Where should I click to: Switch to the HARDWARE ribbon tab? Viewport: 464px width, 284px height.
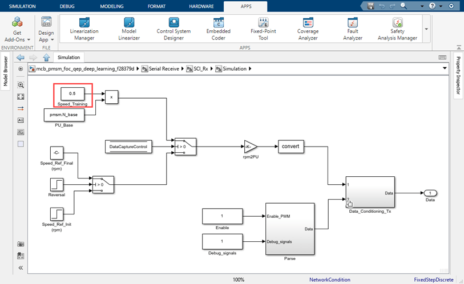201,6
